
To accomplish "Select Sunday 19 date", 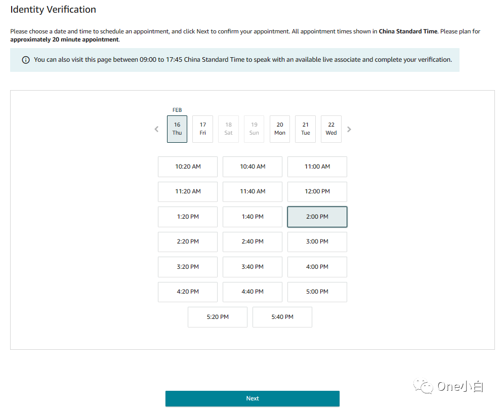I will click(x=254, y=129).
